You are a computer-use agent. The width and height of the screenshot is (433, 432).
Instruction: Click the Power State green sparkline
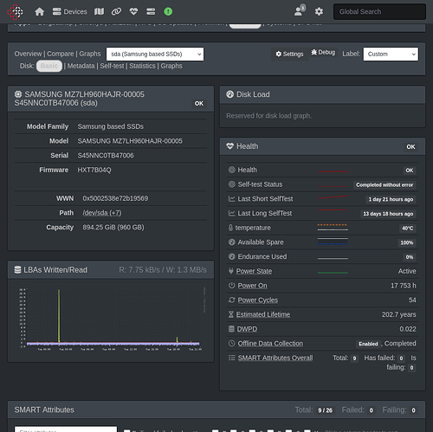333,273
